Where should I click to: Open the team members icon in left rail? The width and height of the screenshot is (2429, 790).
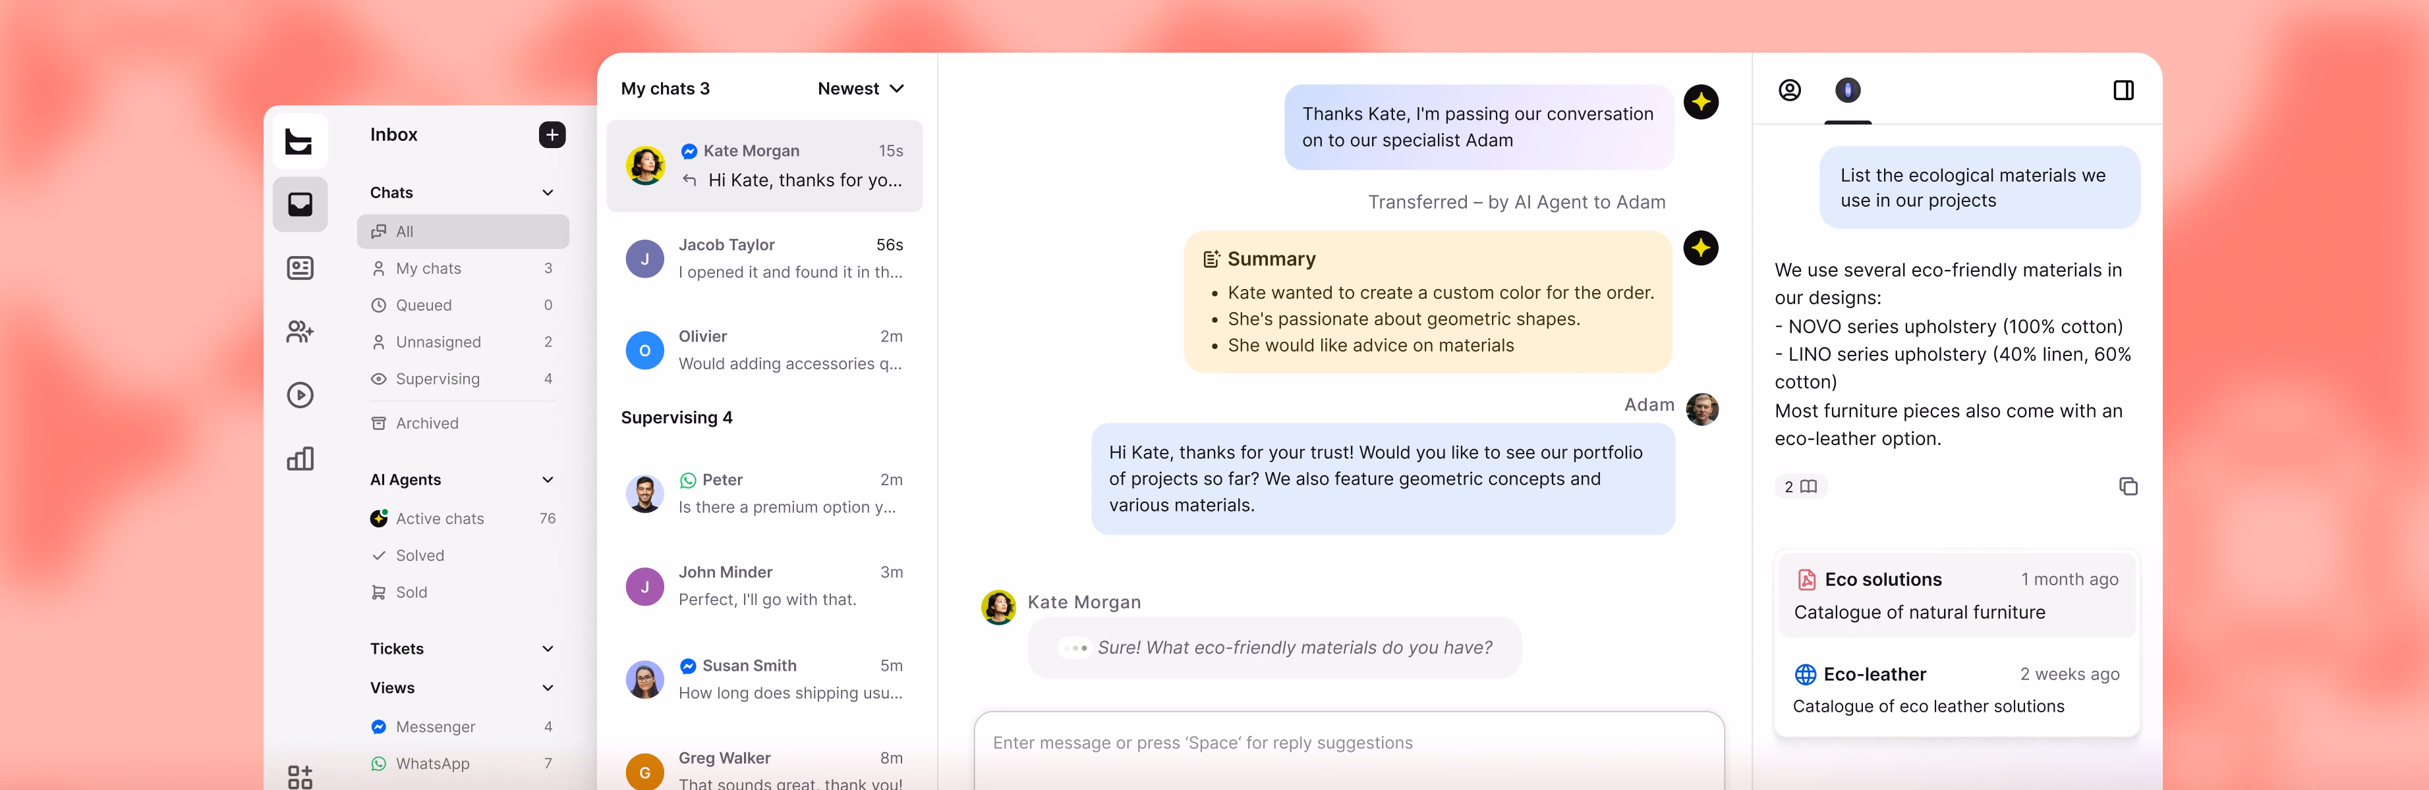point(300,331)
